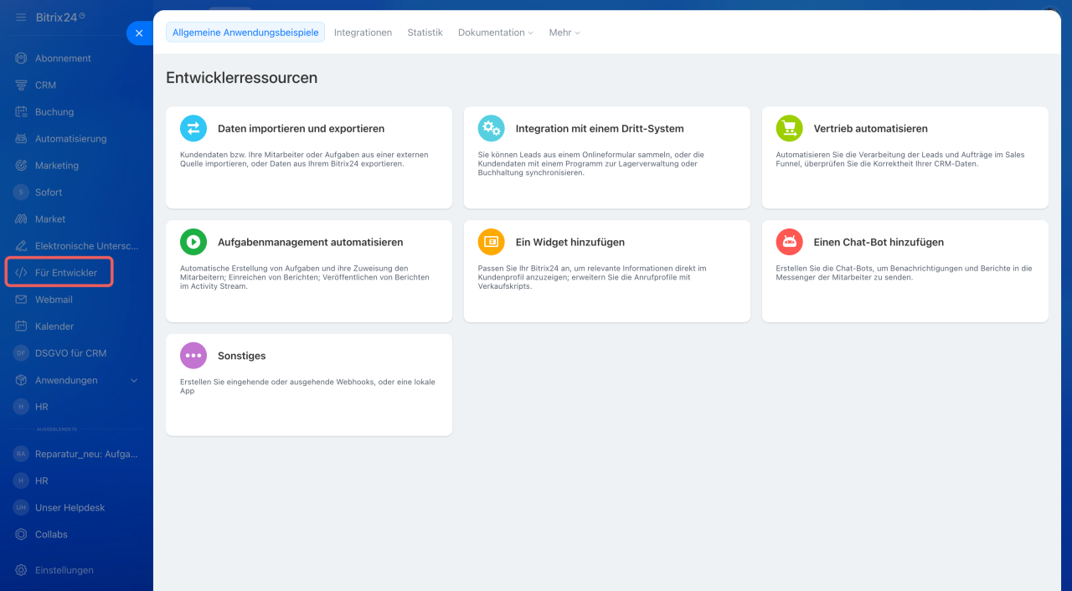Viewport: 1072px width, 591px height.
Task: Click the Elektronische Unterschrift pen icon
Action: click(21, 246)
